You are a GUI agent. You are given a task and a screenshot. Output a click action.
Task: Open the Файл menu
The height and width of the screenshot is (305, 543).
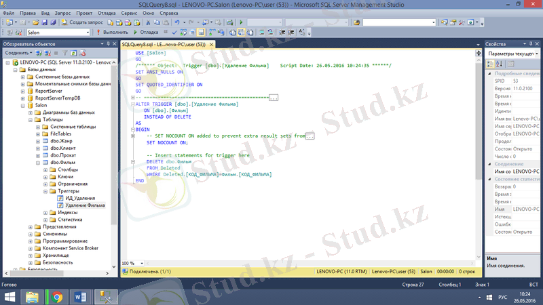[9, 13]
